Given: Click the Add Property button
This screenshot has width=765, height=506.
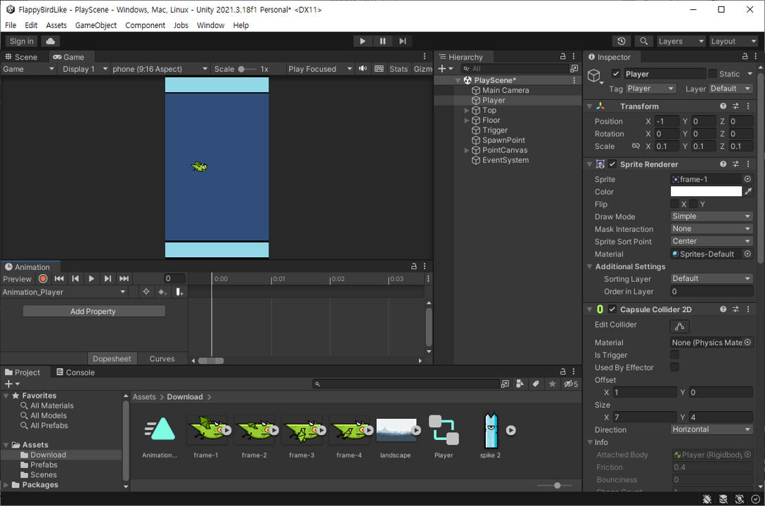Looking at the screenshot, I should 94,311.
